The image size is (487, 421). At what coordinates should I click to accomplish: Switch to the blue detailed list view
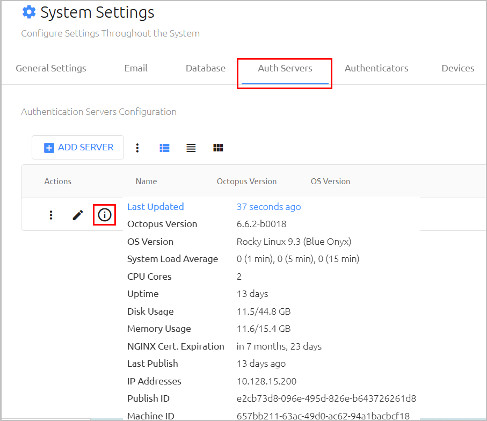[164, 148]
